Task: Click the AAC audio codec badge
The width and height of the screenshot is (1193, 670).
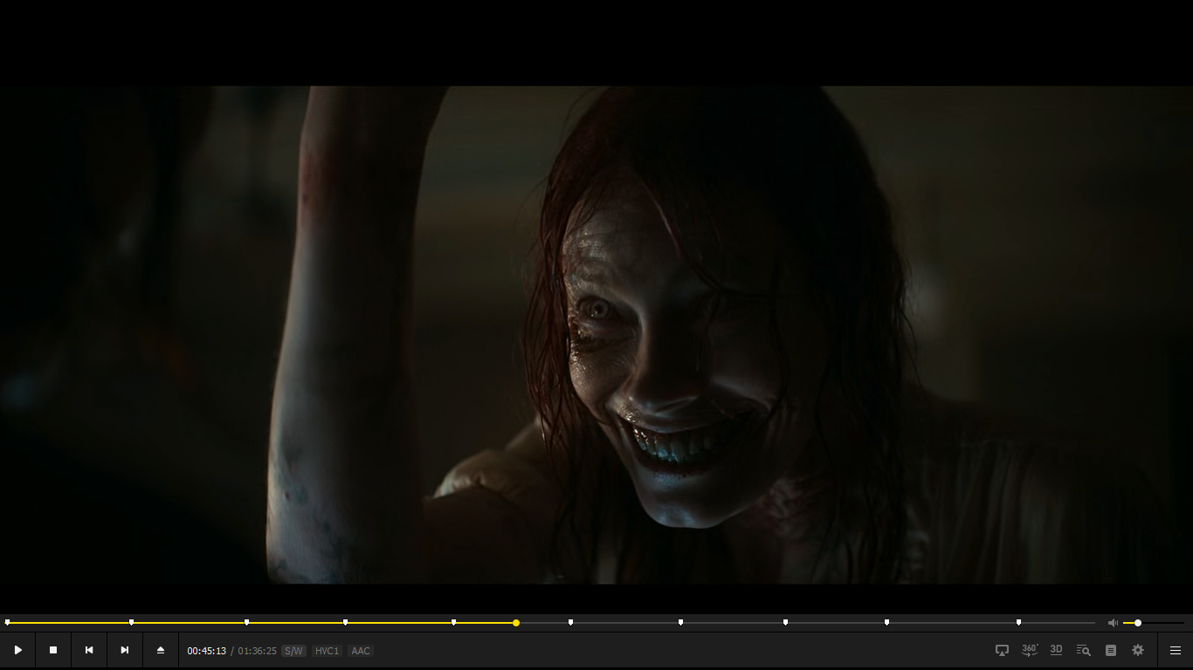Action: coord(361,651)
